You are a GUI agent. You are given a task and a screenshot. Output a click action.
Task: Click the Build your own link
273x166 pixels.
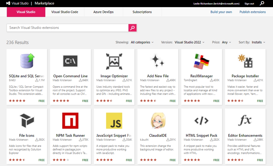click(221, 12)
